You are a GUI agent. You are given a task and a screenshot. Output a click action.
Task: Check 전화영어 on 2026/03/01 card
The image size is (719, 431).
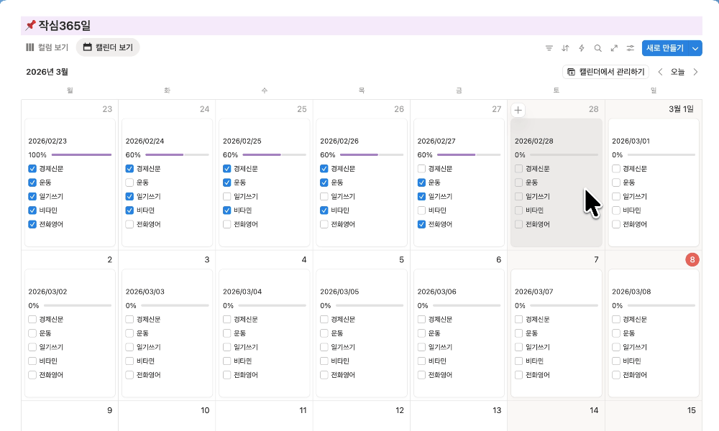click(616, 224)
